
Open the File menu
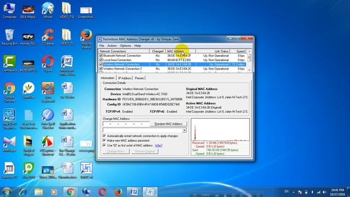point(102,45)
